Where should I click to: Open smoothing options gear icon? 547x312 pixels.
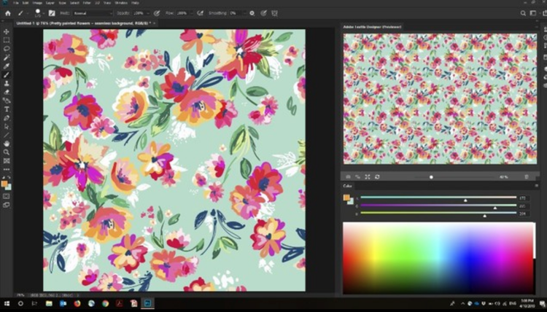pyautogui.click(x=252, y=13)
